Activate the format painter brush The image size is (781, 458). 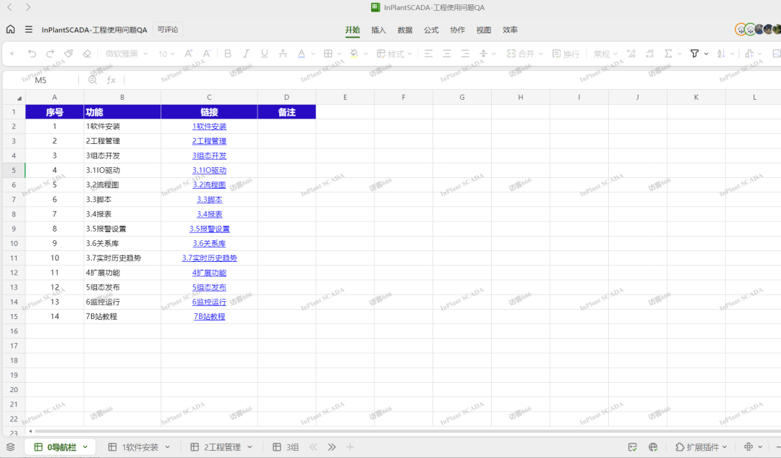click(x=69, y=54)
